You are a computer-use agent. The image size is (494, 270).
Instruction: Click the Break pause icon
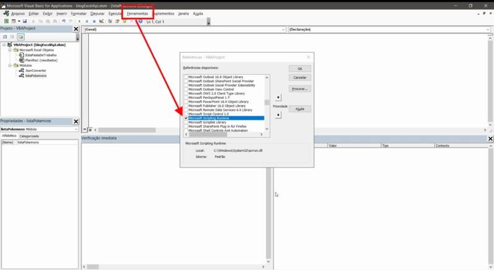pos(86,21)
